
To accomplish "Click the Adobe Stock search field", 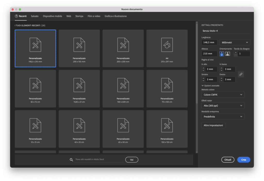I will pos(99,159).
